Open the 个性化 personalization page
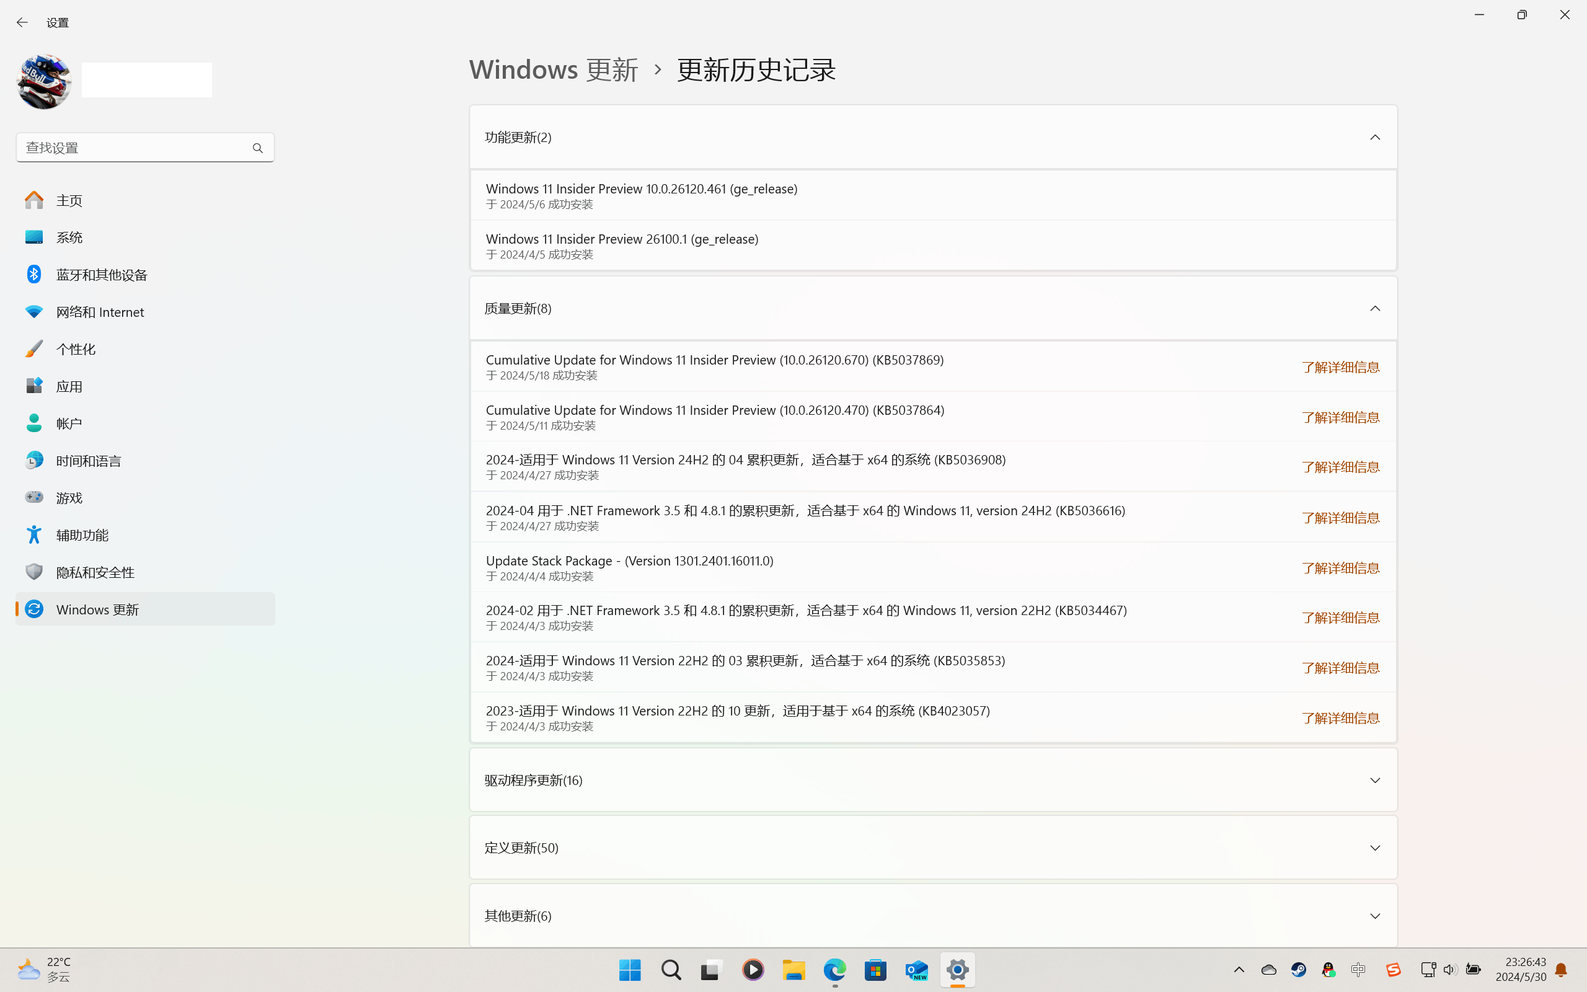This screenshot has width=1587, height=992. [76, 349]
